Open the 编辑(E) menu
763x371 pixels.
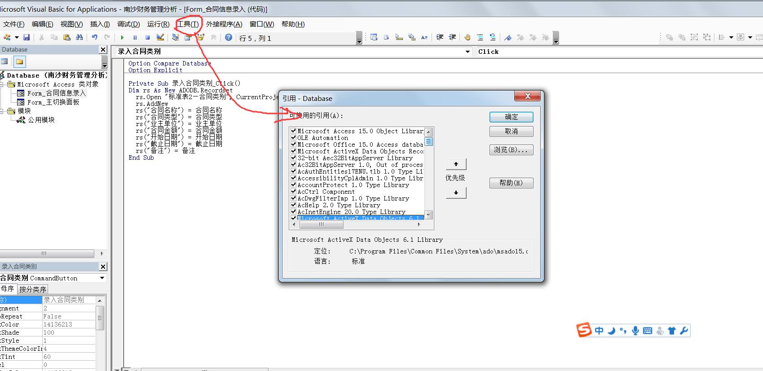pos(42,24)
